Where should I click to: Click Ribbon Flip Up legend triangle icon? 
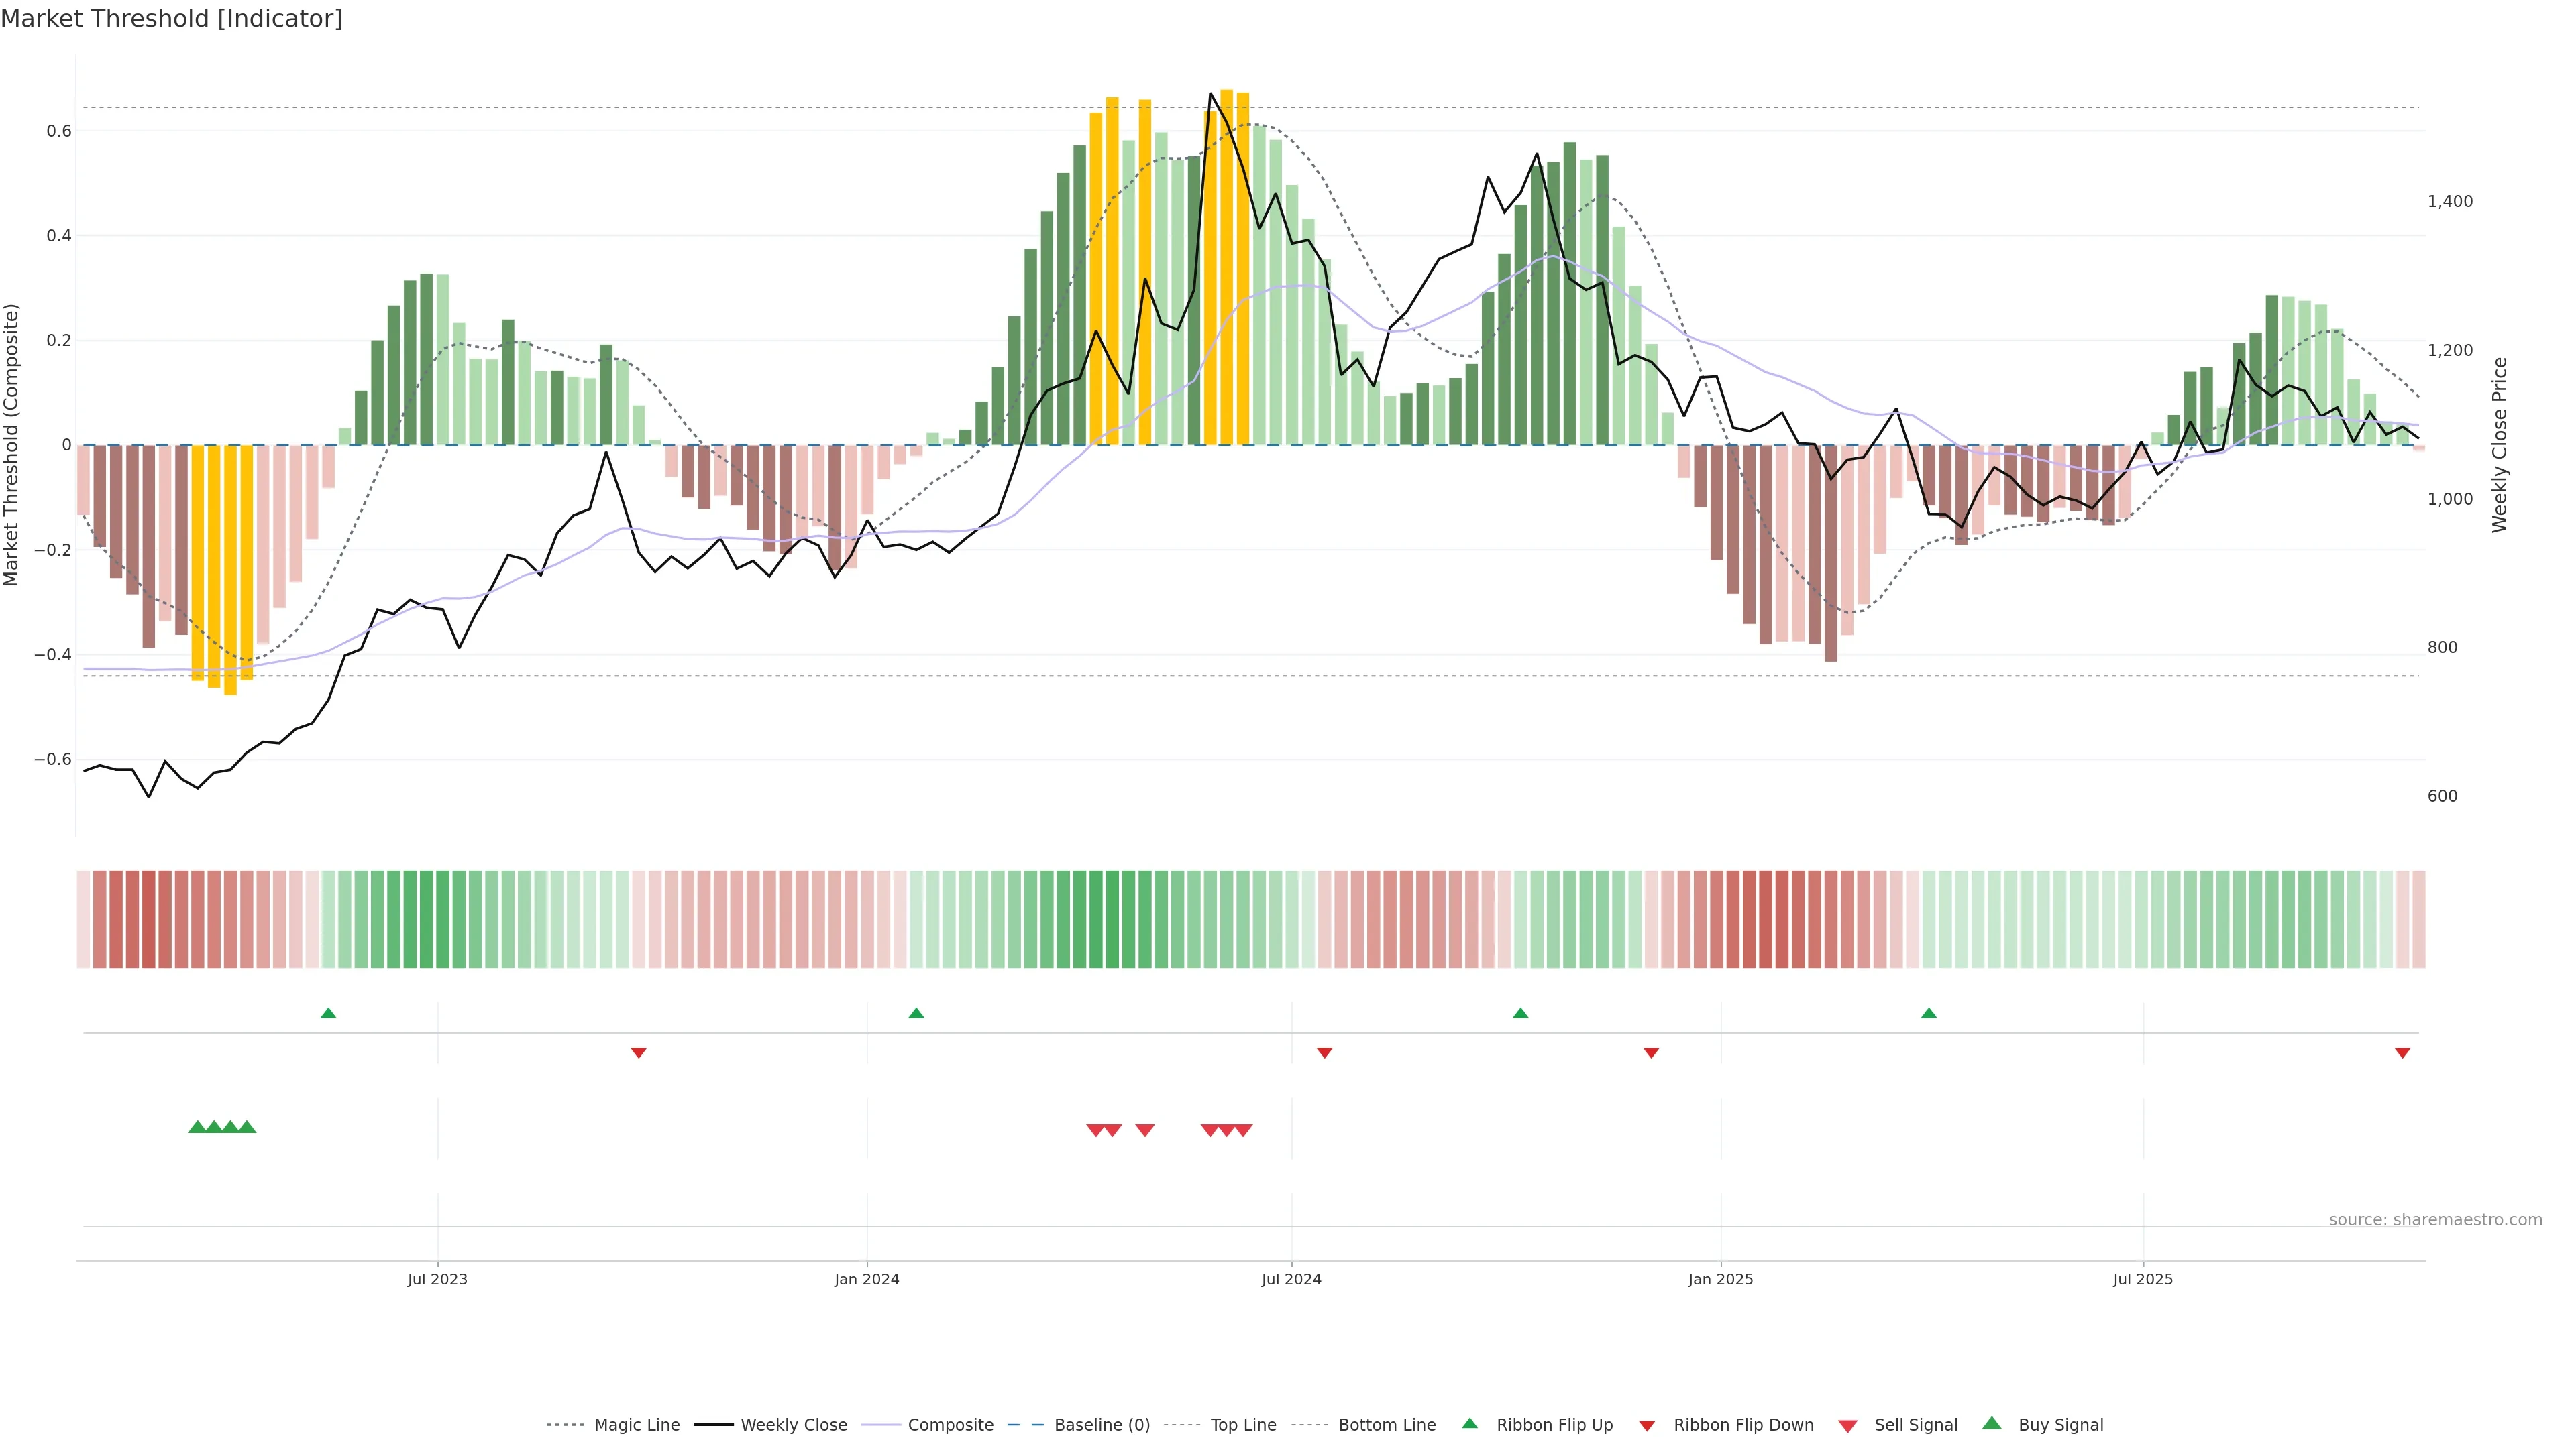point(1469,1423)
